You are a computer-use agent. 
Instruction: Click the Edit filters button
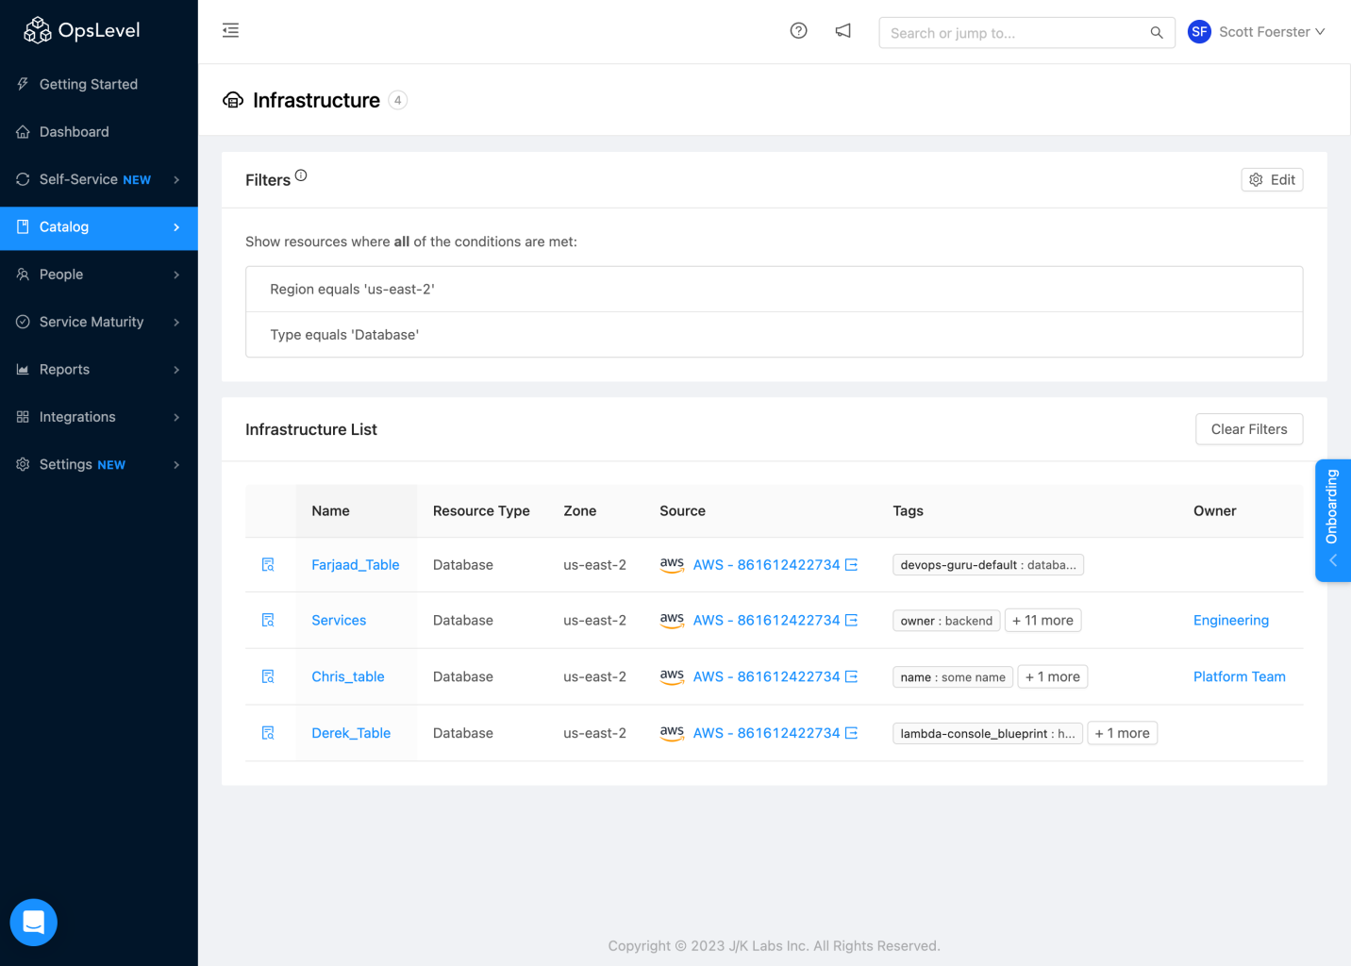point(1272,179)
